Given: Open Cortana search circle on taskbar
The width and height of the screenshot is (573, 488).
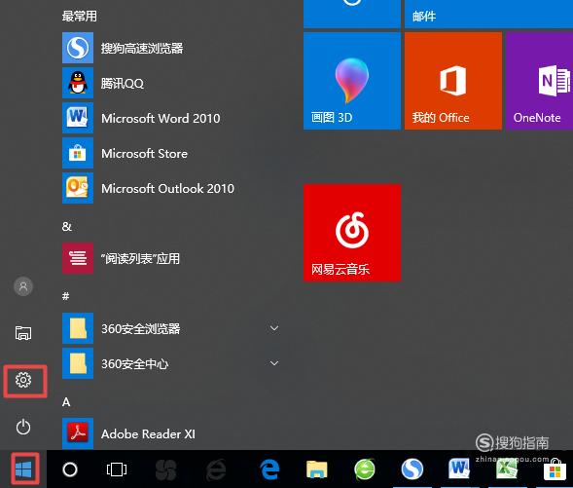Looking at the screenshot, I should tap(70, 469).
